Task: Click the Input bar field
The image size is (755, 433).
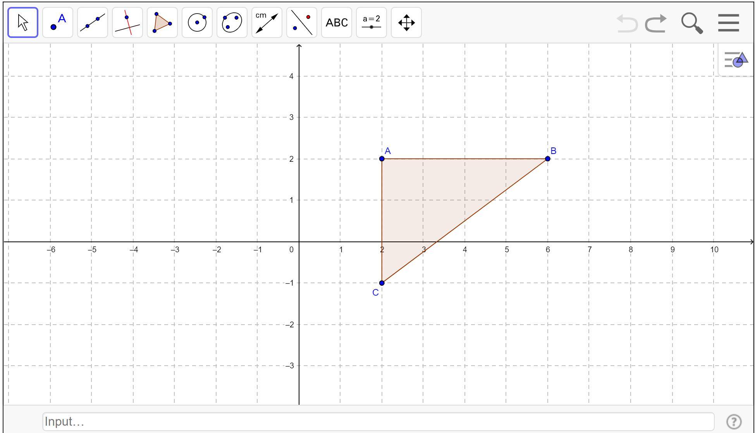Action: [x=378, y=421]
